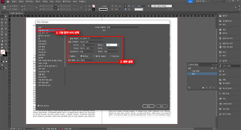This screenshot has width=241, height=130.
Task: Click the toolbox fill color swatch
Action: 3,52
